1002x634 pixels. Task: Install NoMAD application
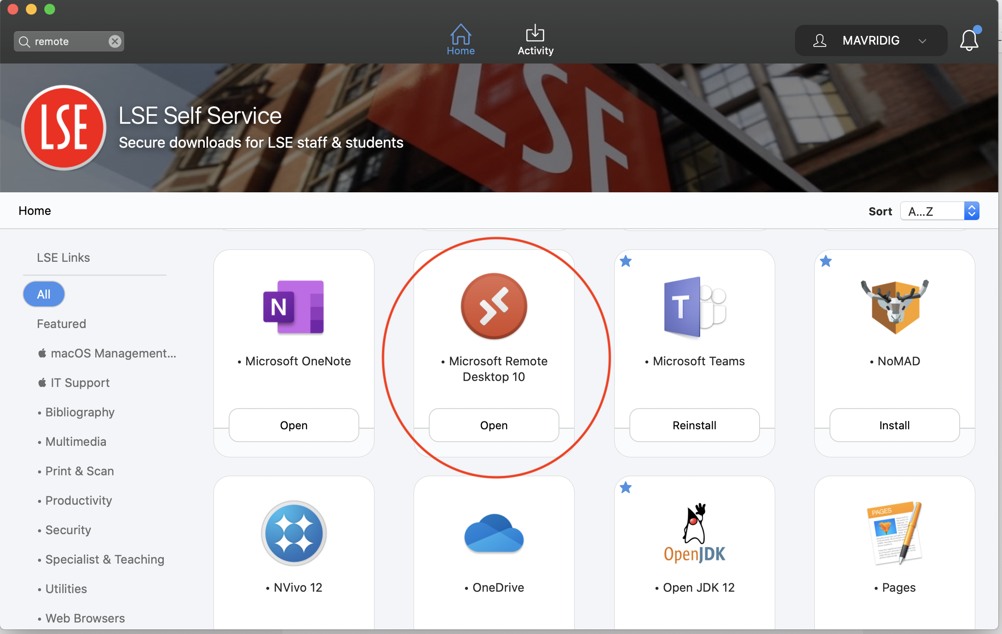(895, 425)
